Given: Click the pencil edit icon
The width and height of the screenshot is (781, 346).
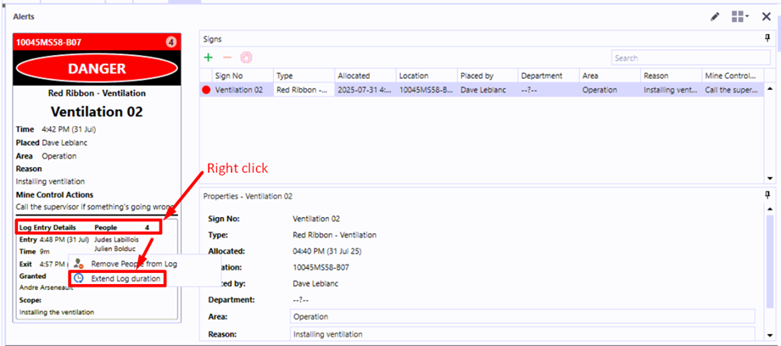Looking at the screenshot, I should 715,16.
